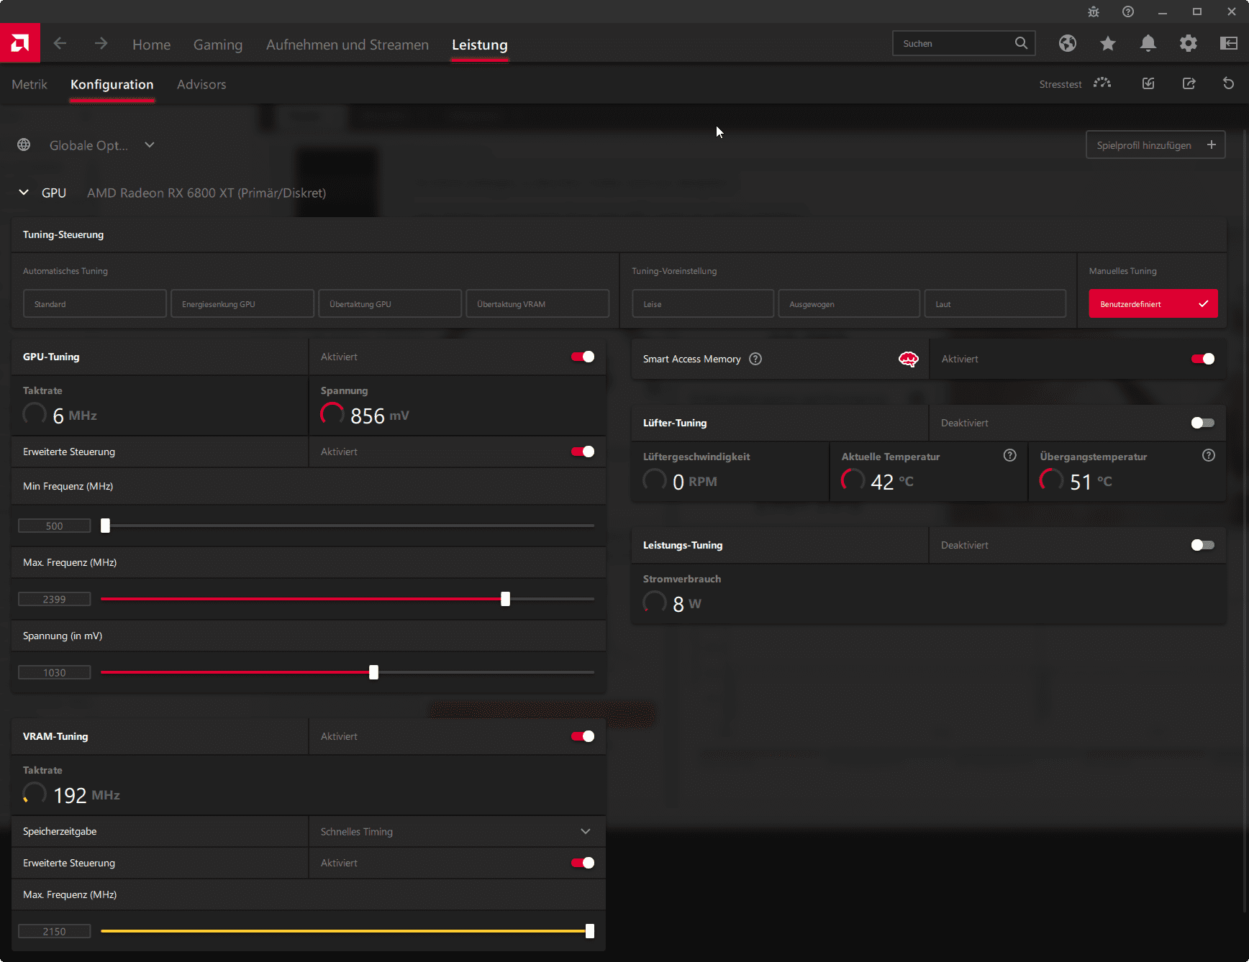Open favorites star icon
This screenshot has width=1249, height=962.
1108,43
